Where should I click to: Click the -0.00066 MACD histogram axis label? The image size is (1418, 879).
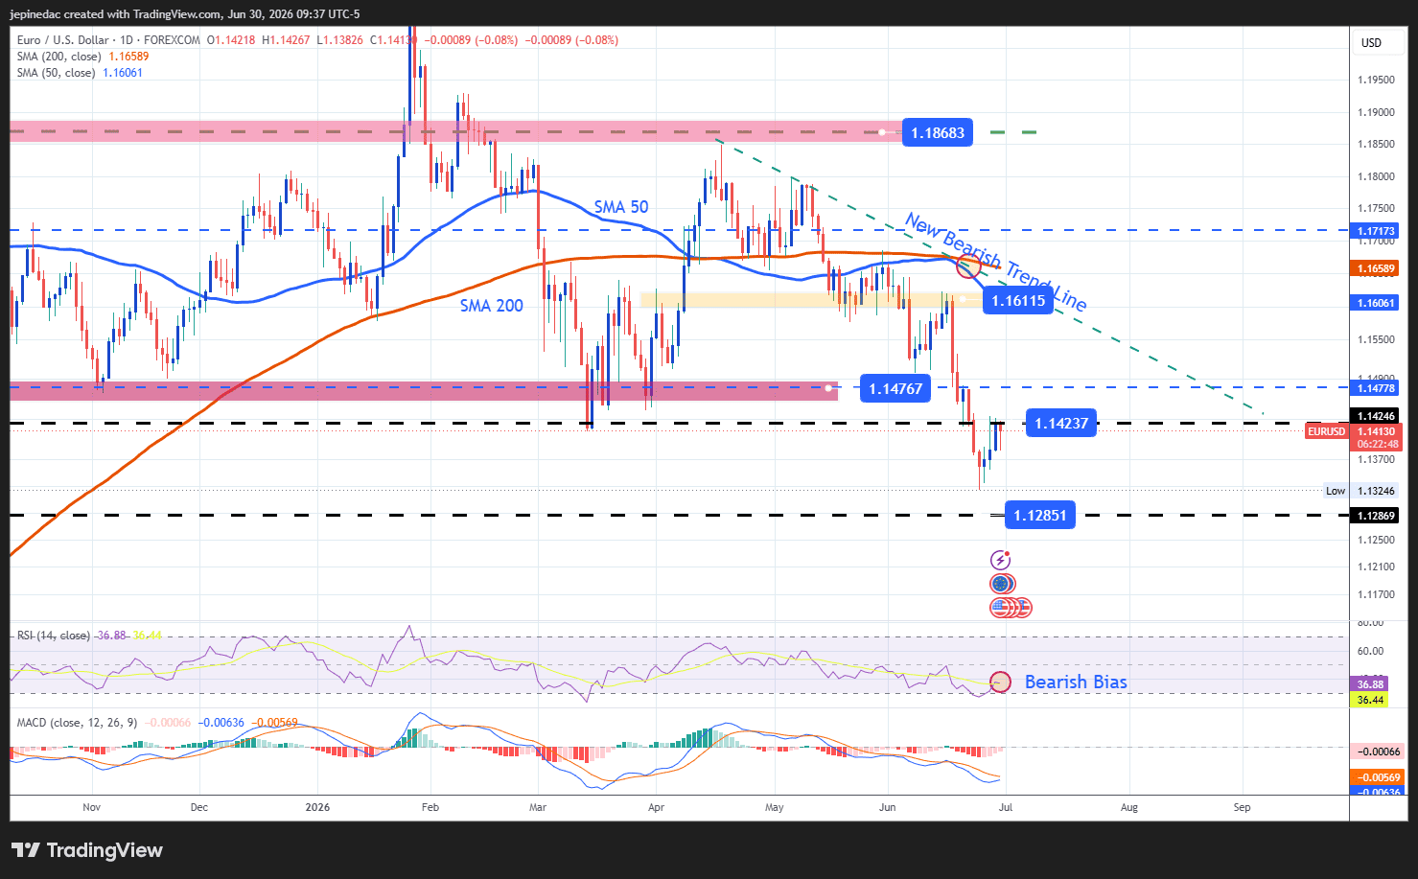[x=1378, y=752]
